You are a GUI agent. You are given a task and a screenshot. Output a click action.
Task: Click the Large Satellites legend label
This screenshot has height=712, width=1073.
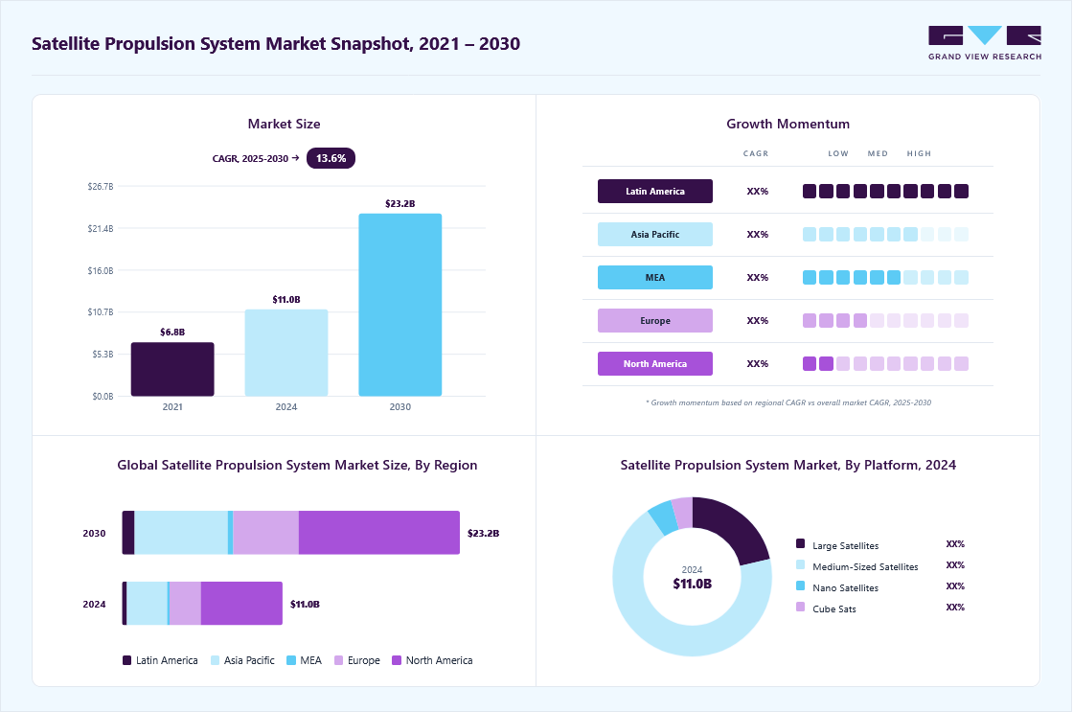tap(845, 545)
